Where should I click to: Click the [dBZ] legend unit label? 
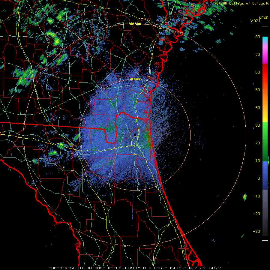click(255, 21)
